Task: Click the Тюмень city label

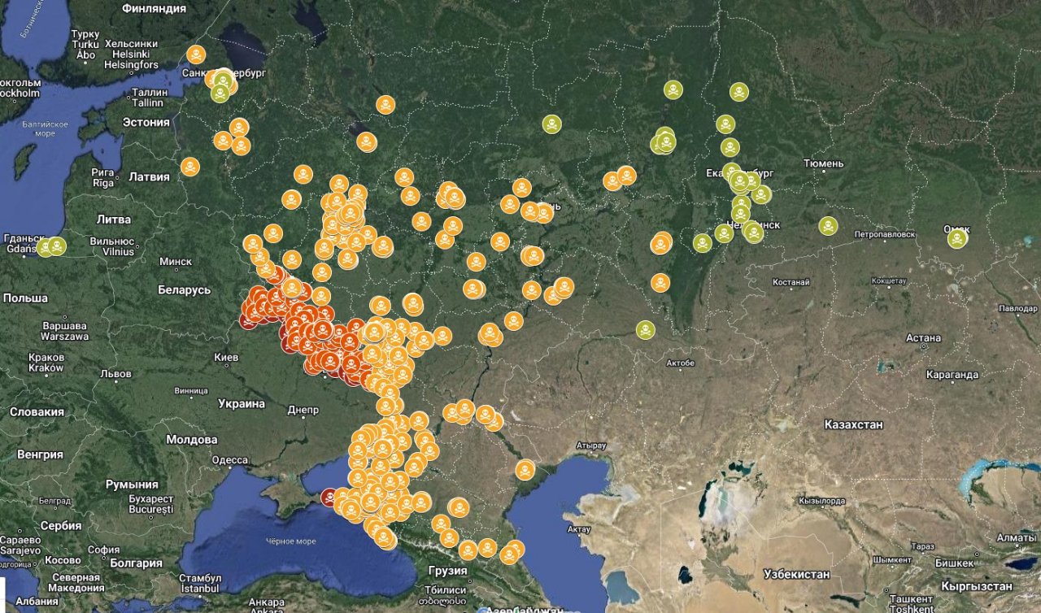Action: [823, 163]
